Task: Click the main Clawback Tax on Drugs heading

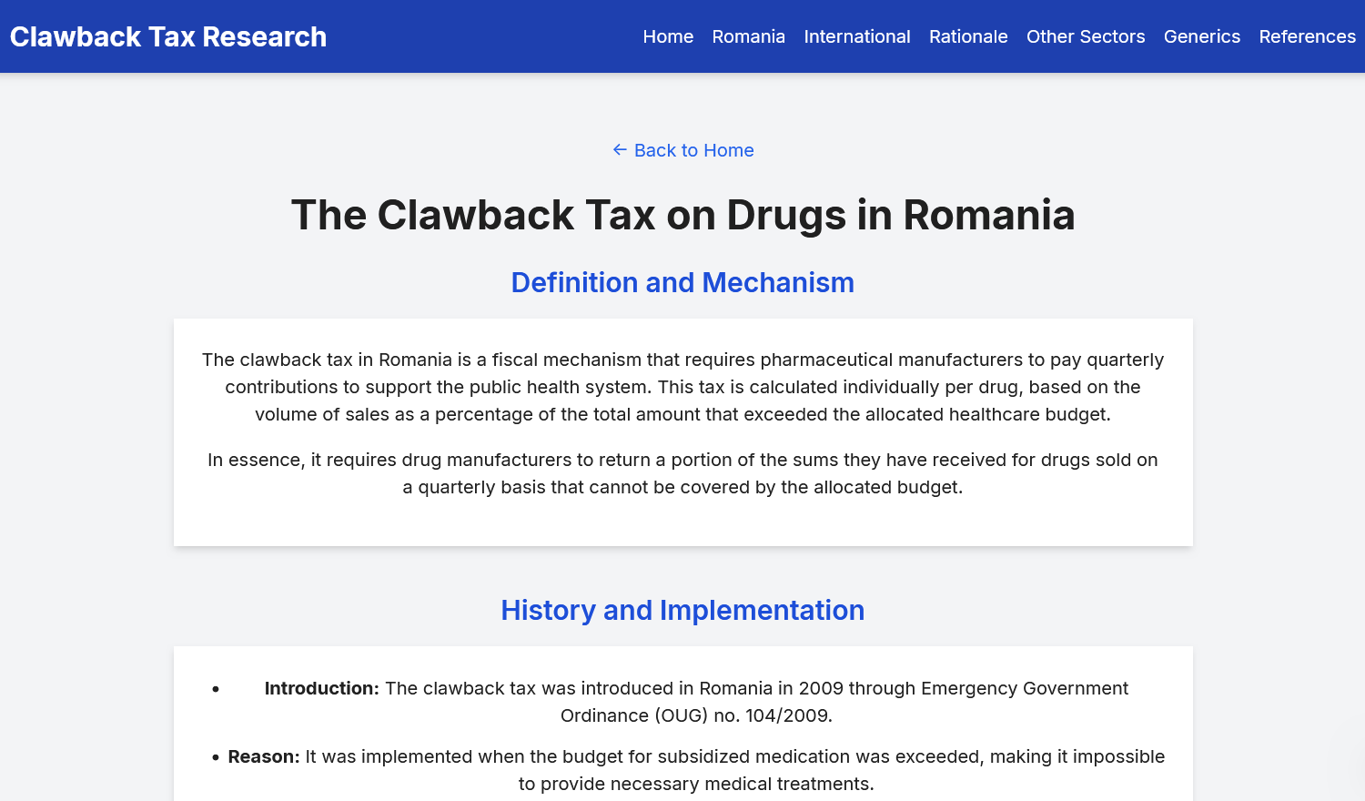Action: [682, 216]
